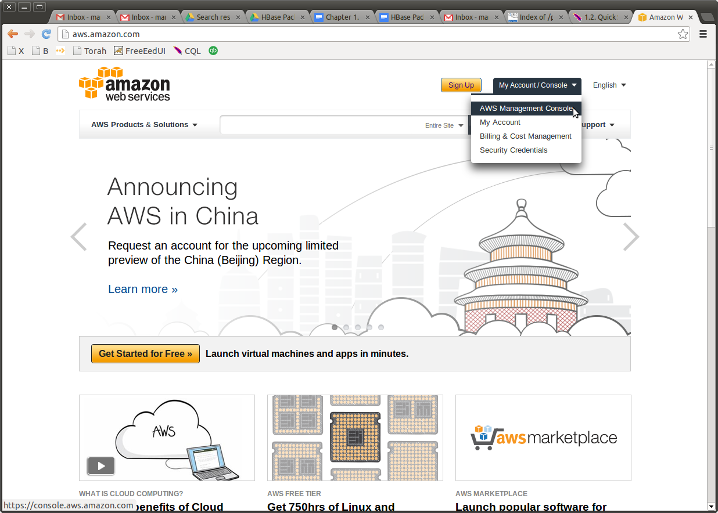Screen dimensions: 718x513
Task: Play the cloud computing video thumbnail
Action: [x=101, y=465]
